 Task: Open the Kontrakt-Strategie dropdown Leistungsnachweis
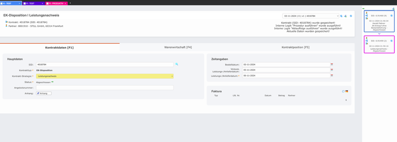click(x=105, y=76)
